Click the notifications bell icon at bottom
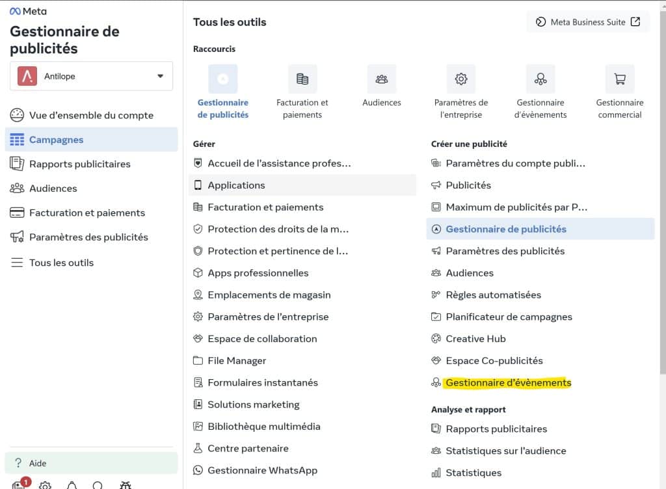This screenshot has height=489, width=666. [72, 484]
